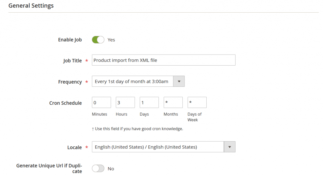Click the cron Days of Week field
This screenshot has width=323, height=175.
click(x=197, y=102)
